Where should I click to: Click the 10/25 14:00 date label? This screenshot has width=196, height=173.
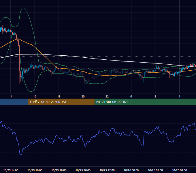coord(11,170)
